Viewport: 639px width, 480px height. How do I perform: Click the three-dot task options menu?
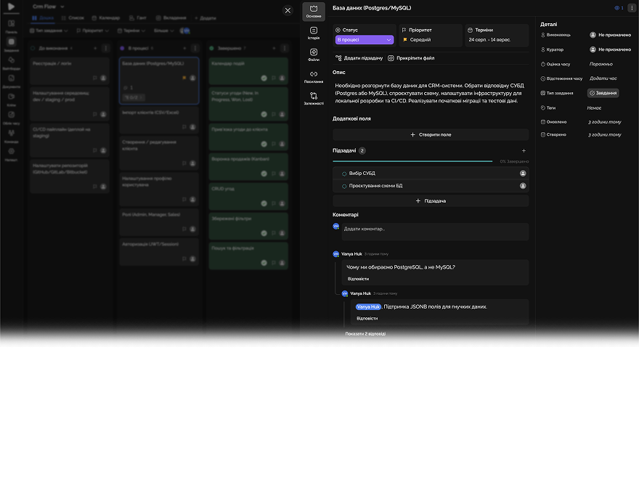(631, 8)
